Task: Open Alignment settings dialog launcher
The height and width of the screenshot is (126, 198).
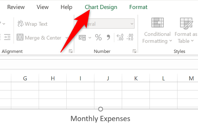Action: coord(71,52)
